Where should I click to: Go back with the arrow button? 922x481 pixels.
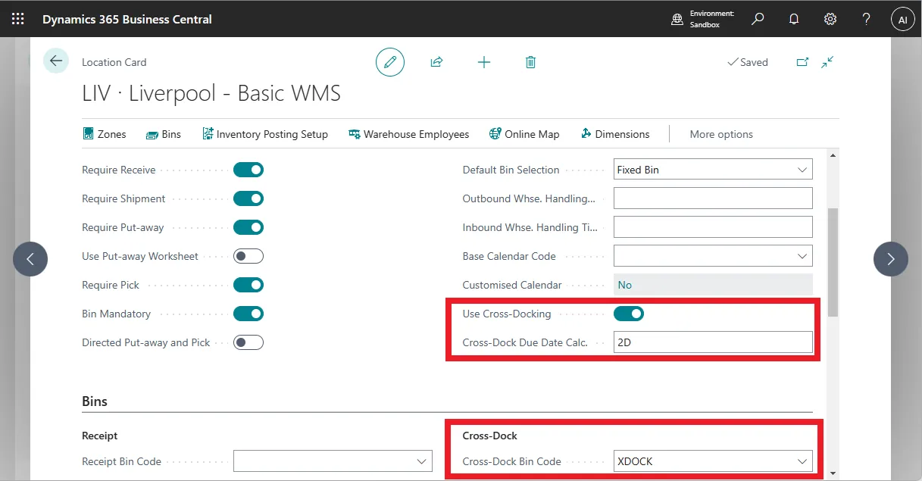click(56, 61)
